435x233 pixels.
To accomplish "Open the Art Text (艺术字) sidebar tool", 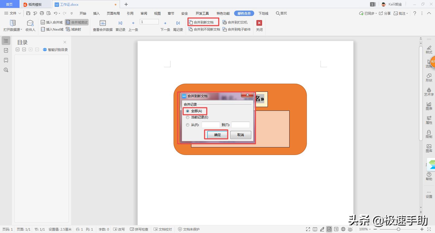I will click(429, 92).
